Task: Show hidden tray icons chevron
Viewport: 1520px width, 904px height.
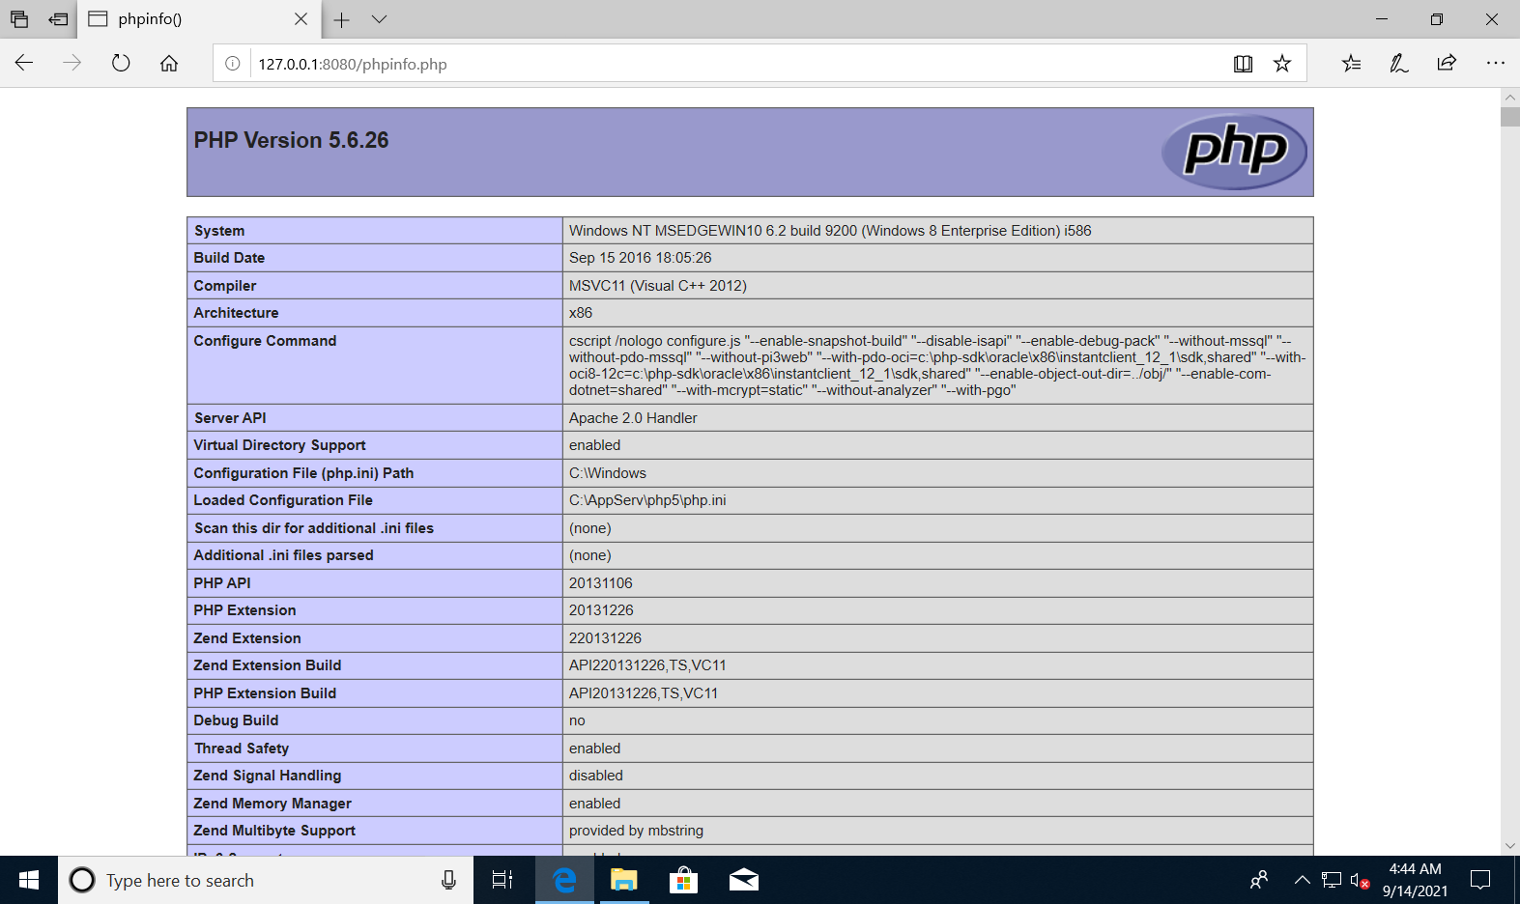Action: tap(1302, 880)
